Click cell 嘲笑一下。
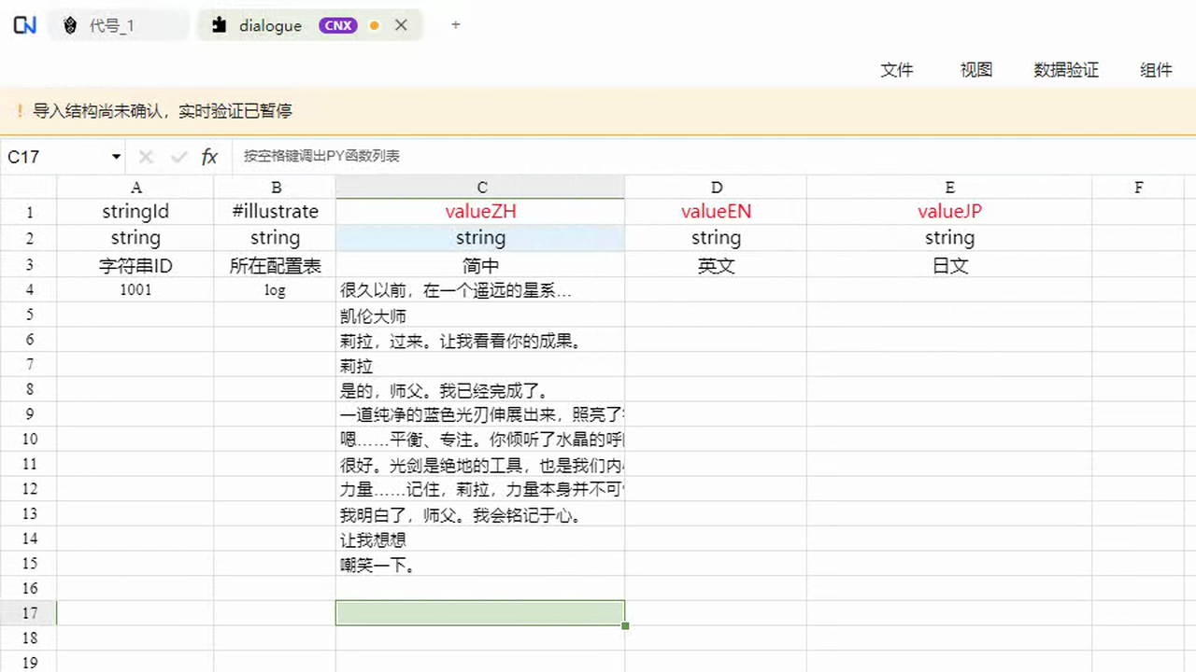 [480, 565]
